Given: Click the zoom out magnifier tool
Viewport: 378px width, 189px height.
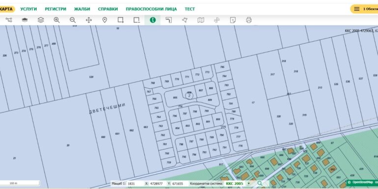Looking at the screenshot, I should pos(73,20).
